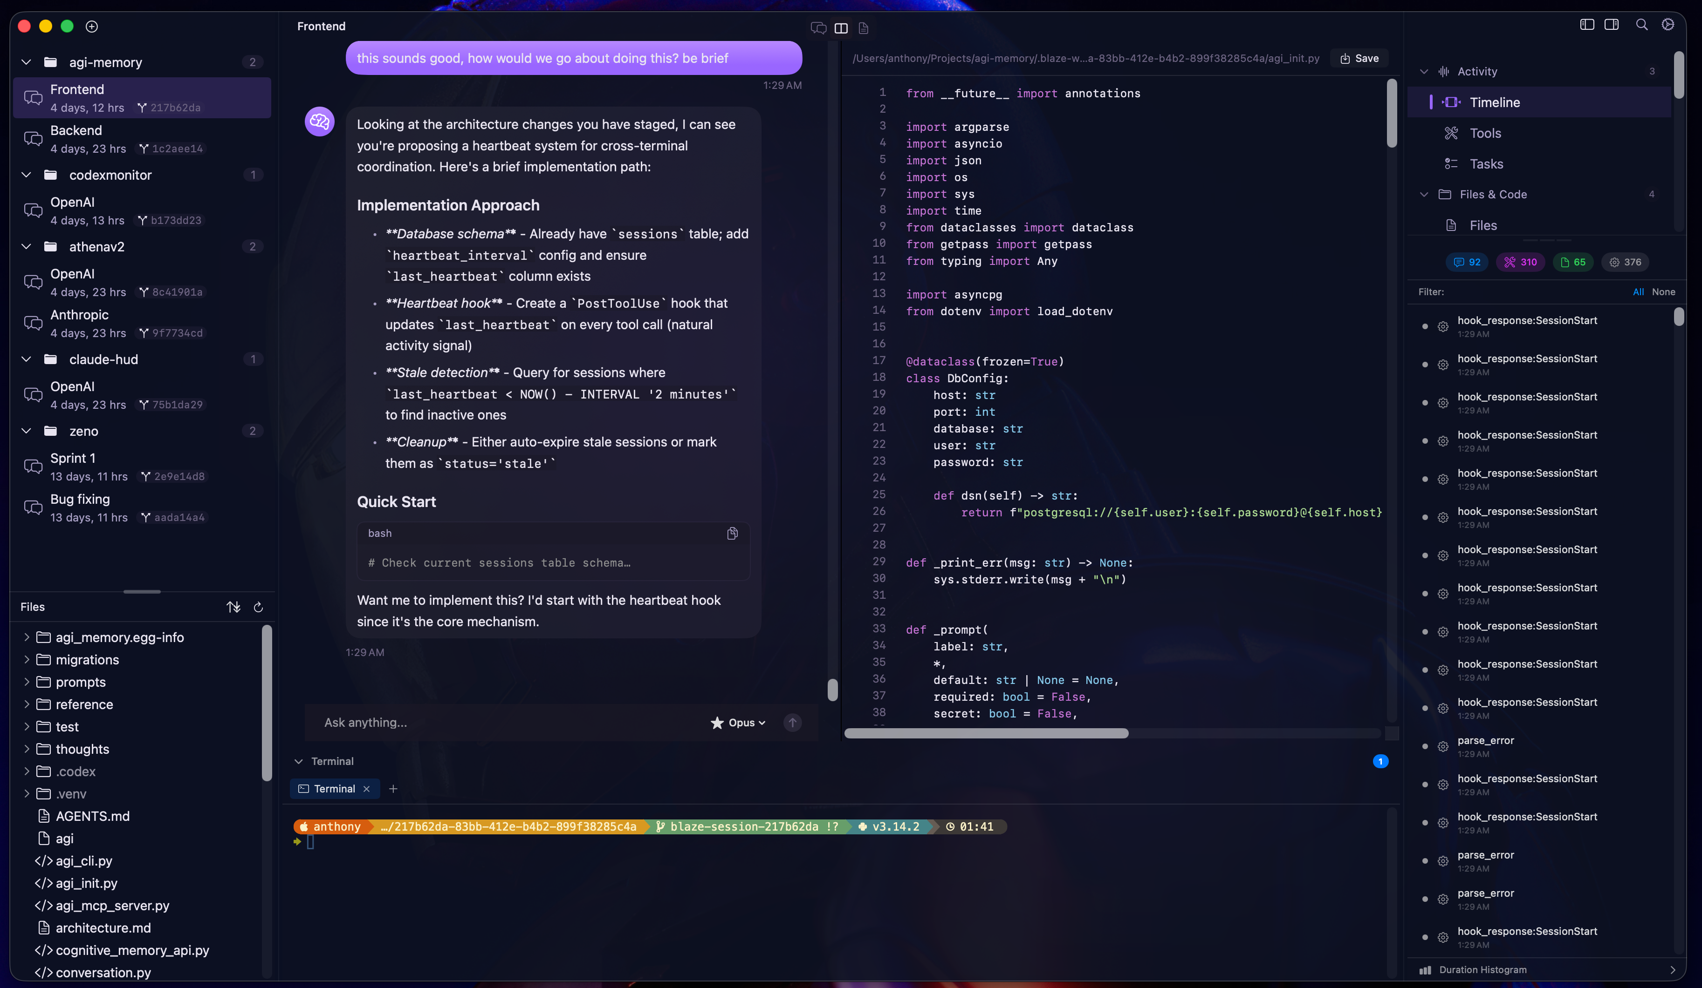Viewport: 1702px width, 988px height.
Task: Open Settings via the gear icon top right
Action: tap(1668, 24)
